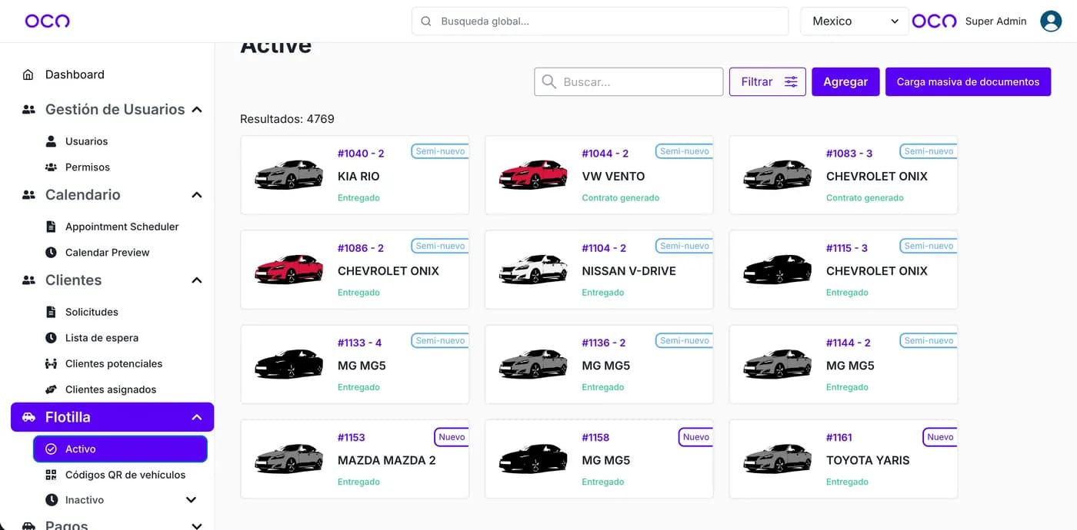This screenshot has width=1077, height=530.
Task: Click the Clientes potenciales icon
Action: [51, 363]
